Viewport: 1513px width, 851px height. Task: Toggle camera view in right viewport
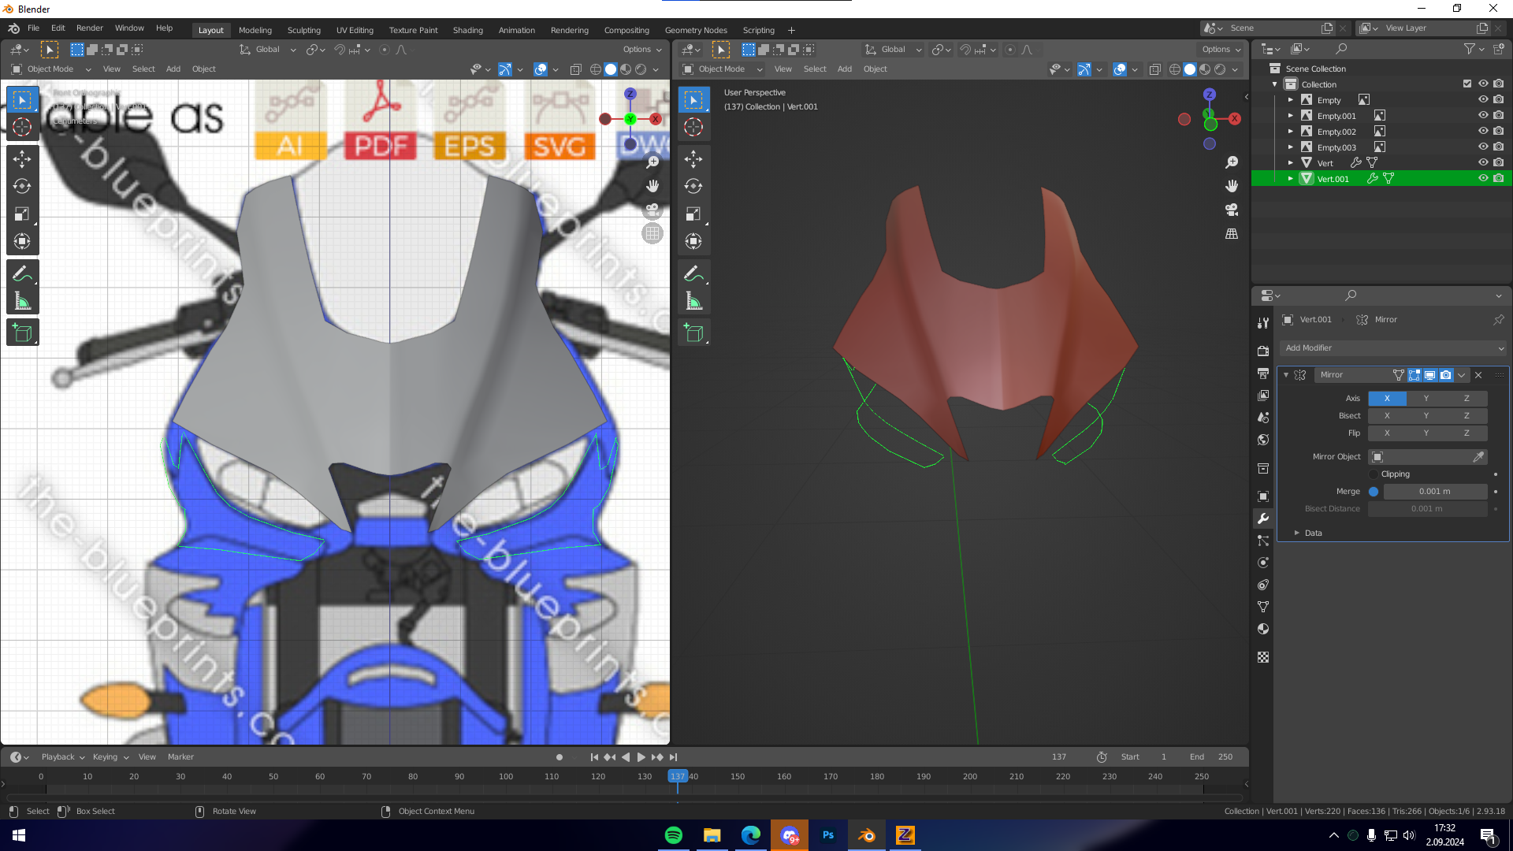(1232, 210)
